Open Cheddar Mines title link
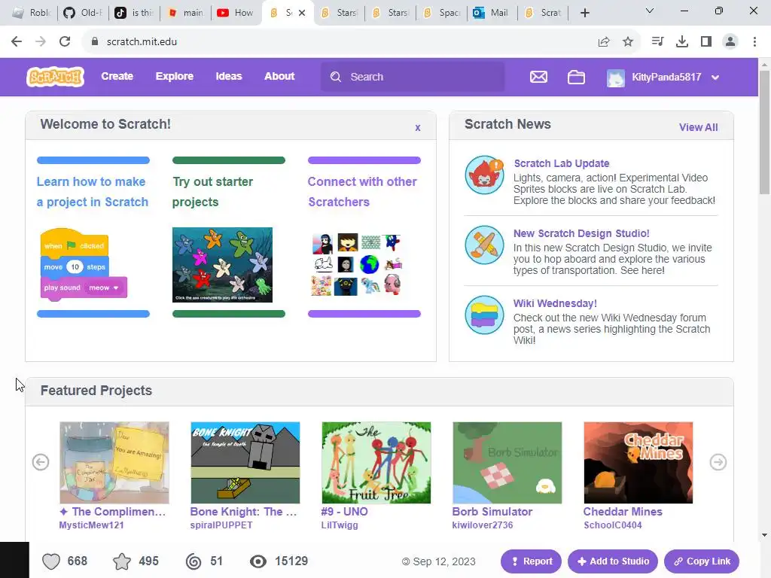The height and width of the screenshot is (578, 771). (623, 512)
